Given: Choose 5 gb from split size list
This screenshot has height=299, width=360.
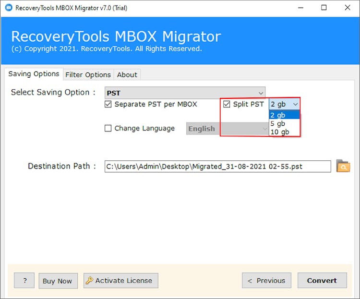Looking at the screenshot, I should (x=278, y=123).
